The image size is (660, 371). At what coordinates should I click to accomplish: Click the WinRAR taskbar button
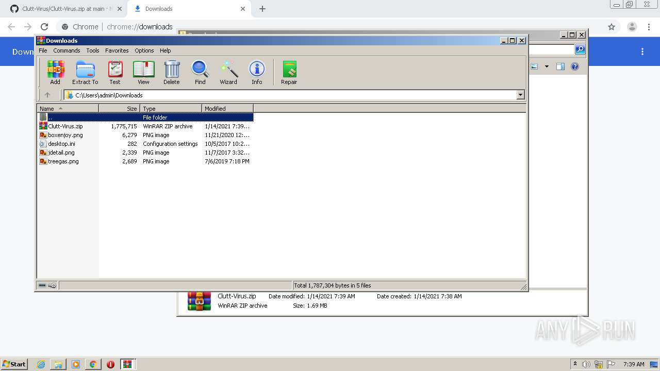128,364
